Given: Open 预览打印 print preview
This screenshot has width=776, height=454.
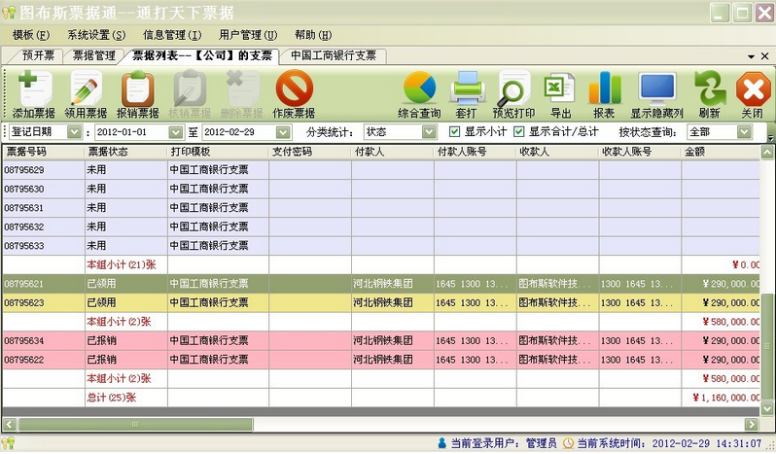Looking at the screenshot, I should (x=512, y=94).
